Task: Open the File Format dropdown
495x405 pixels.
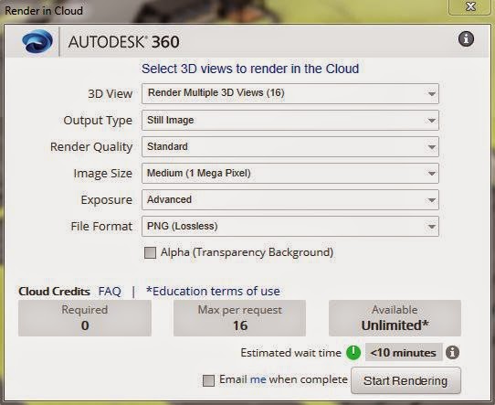Action: (290, 226)
